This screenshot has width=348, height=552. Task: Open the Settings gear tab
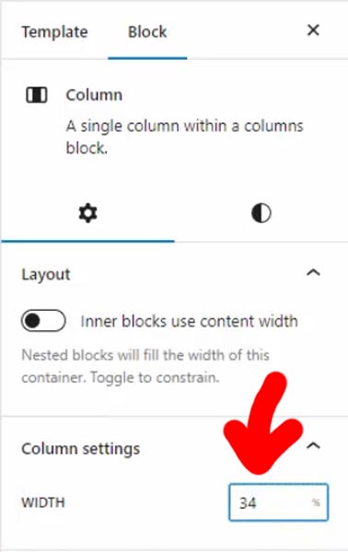pos(87,213)
